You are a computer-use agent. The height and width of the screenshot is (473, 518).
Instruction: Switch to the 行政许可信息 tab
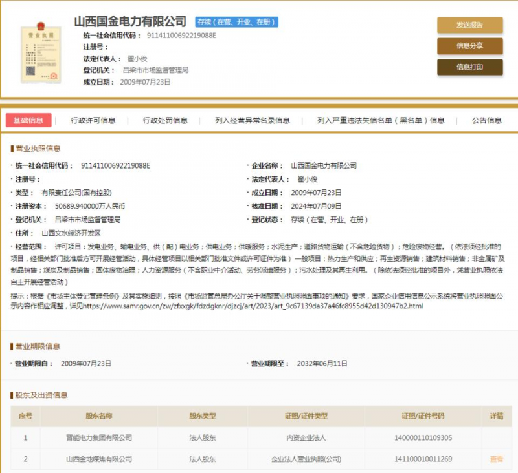coord(93,120)
